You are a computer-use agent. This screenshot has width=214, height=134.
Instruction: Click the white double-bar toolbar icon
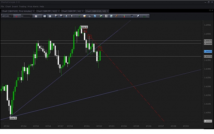[x=106, y=16]
